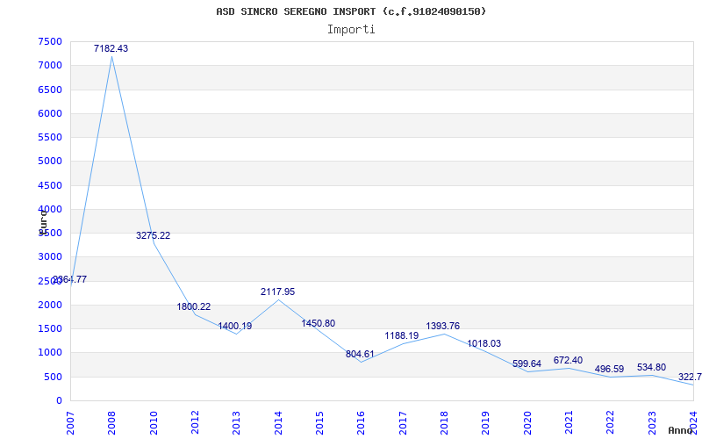Screen dimensions: 702x439
Task: Click the 1000 y-axis tick label
Action: [x=50, y=353]
